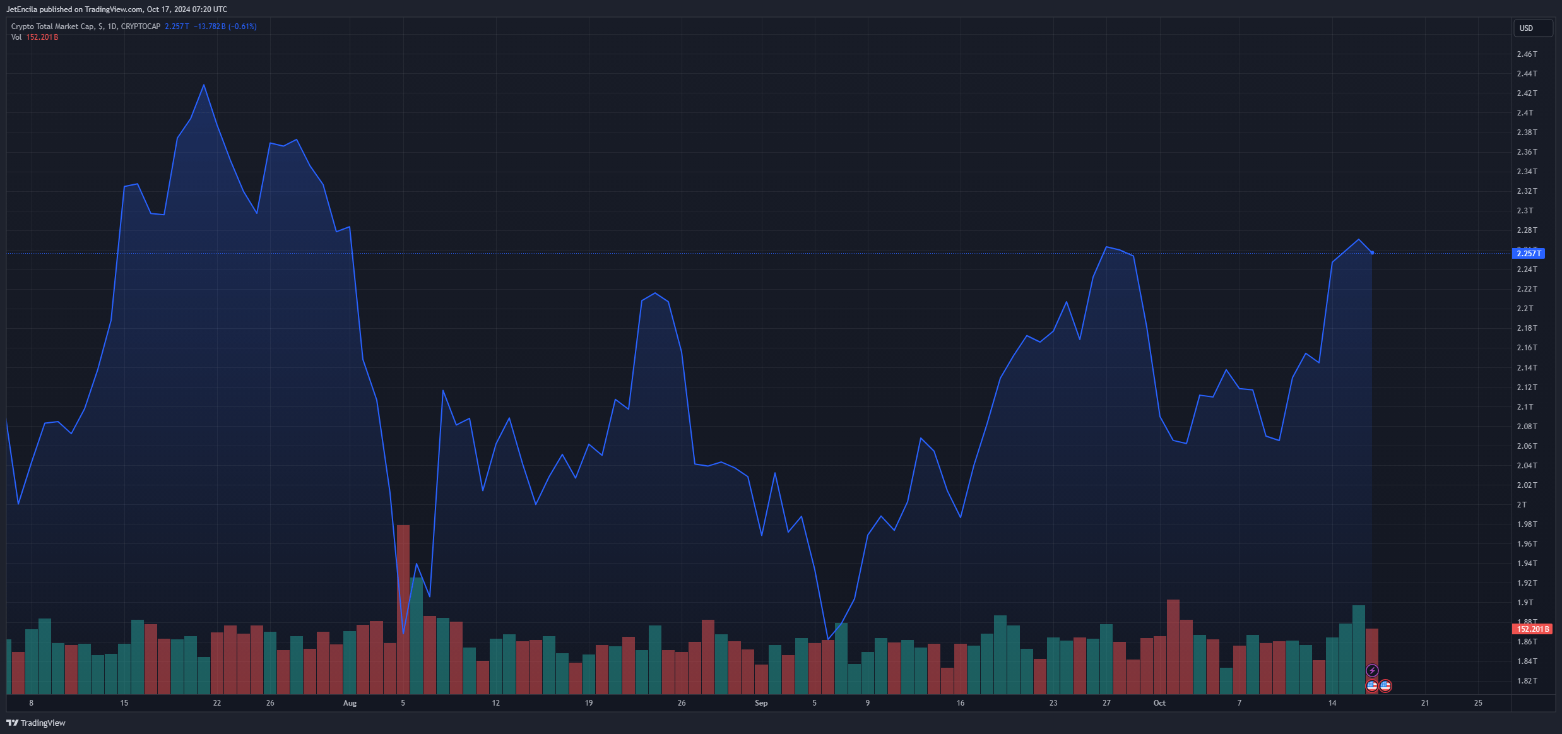Click the 1D interval text in the legend
Viewport: 1562px width, 734px height.
coord(112,27)
